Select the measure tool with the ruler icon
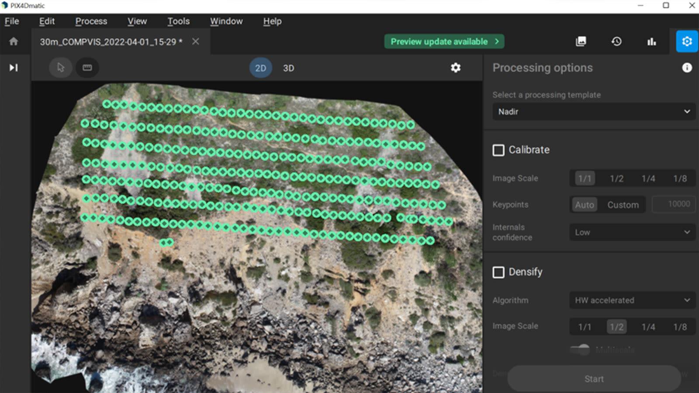 87,68
